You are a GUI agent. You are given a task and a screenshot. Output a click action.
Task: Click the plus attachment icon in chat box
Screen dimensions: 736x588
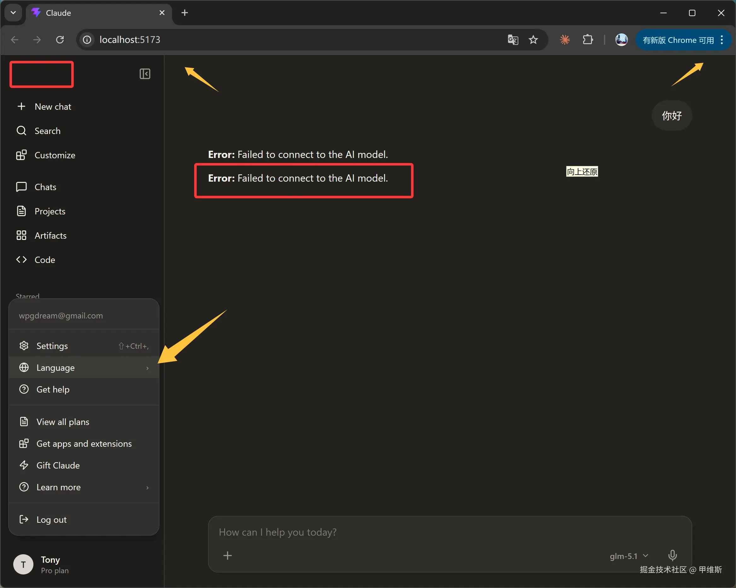227,556
